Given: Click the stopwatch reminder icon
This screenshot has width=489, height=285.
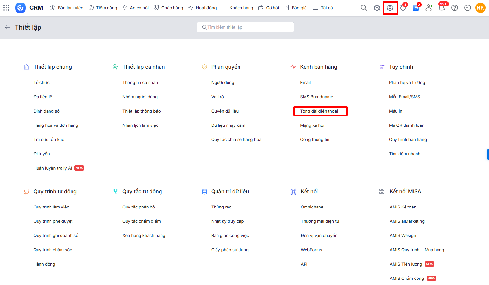Looking at the screenshot, I should click(x=403, y=8).
